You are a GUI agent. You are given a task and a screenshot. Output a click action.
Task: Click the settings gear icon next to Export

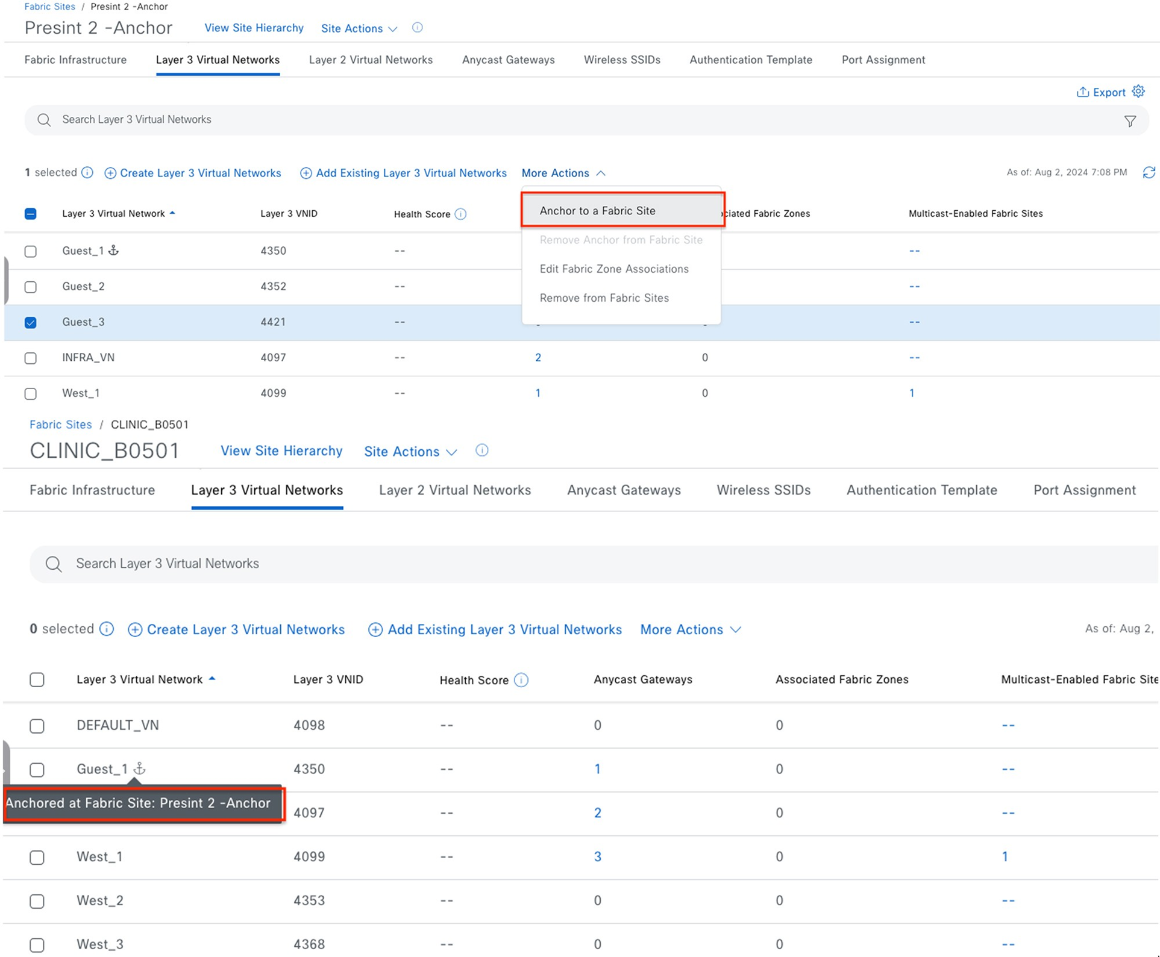click(1138, 92)
